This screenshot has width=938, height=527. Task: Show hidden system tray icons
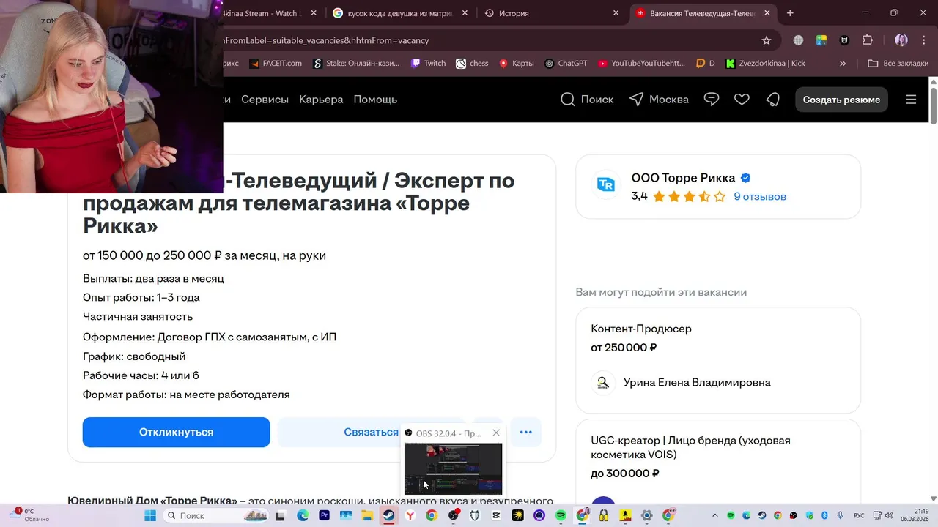(715, 516)
